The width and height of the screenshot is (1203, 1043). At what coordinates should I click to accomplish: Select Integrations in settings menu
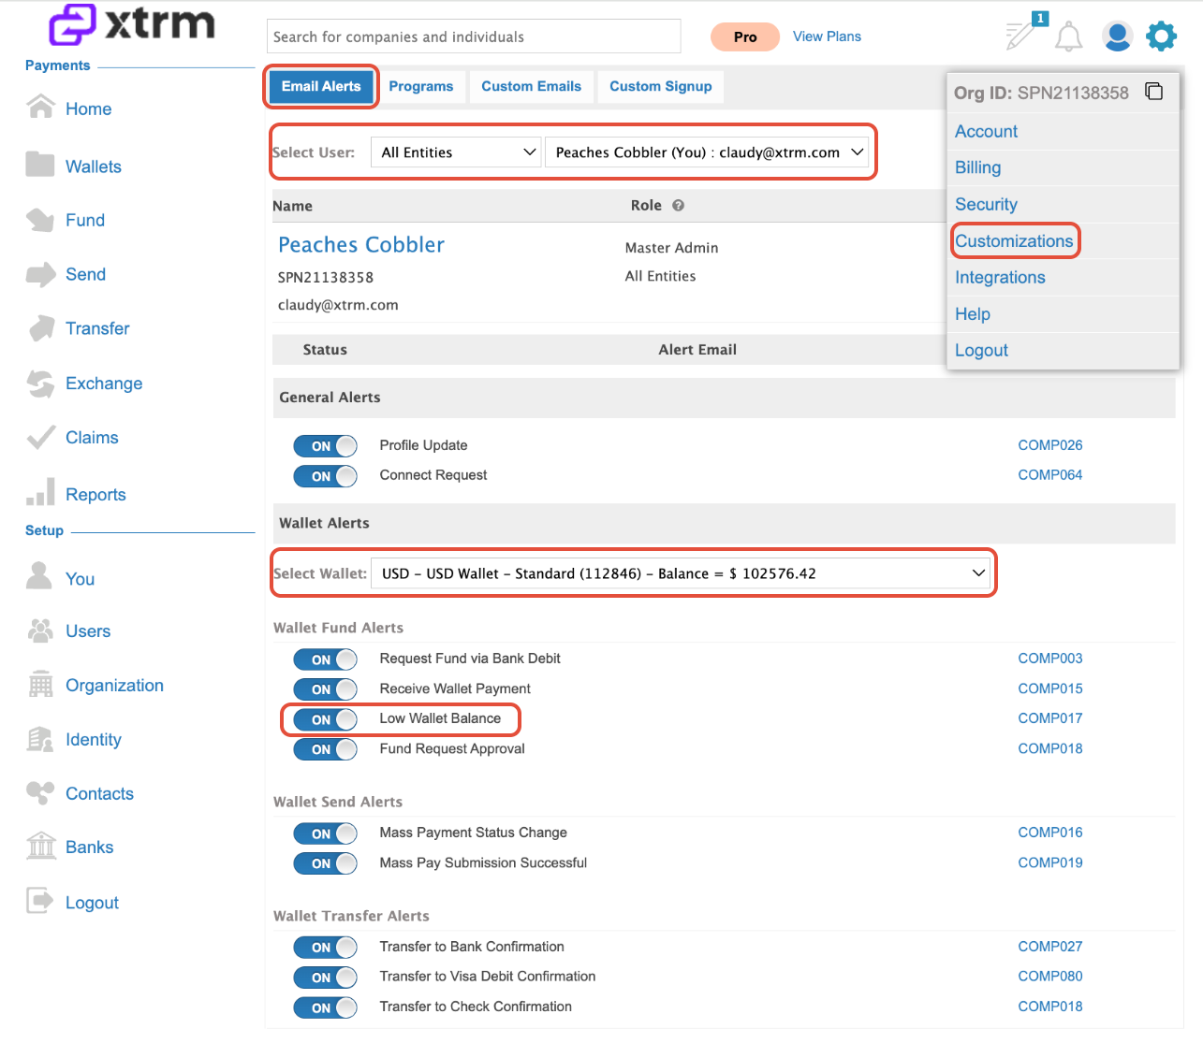[x=1000, y=277]
